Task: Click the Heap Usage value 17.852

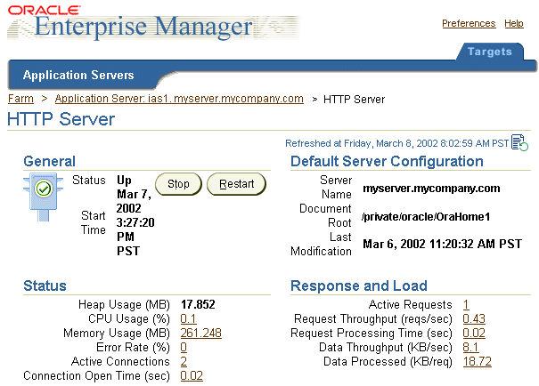Action: pos(198,304)
